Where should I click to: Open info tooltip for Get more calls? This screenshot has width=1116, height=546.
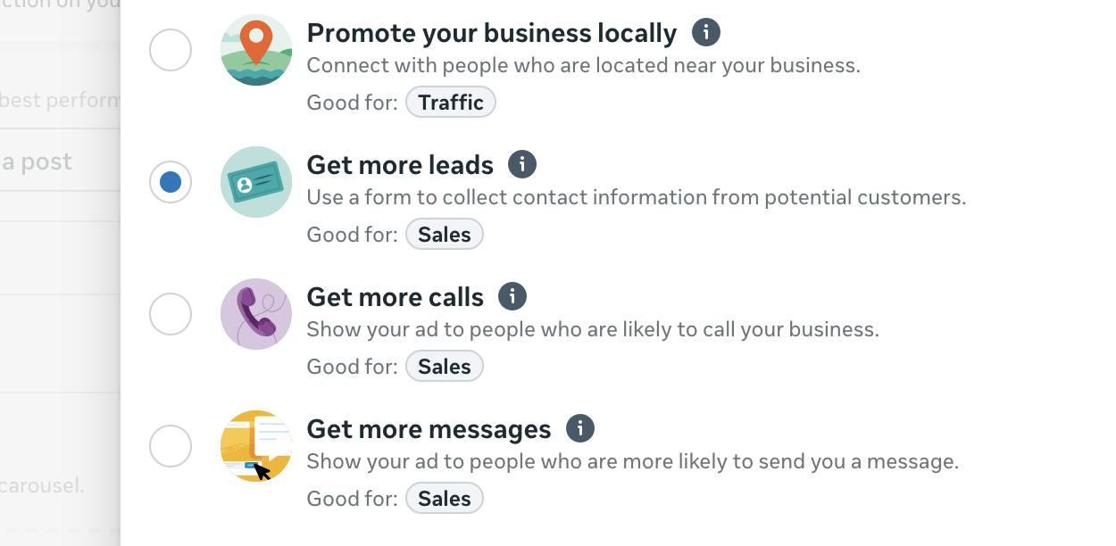tap(512, 296)
